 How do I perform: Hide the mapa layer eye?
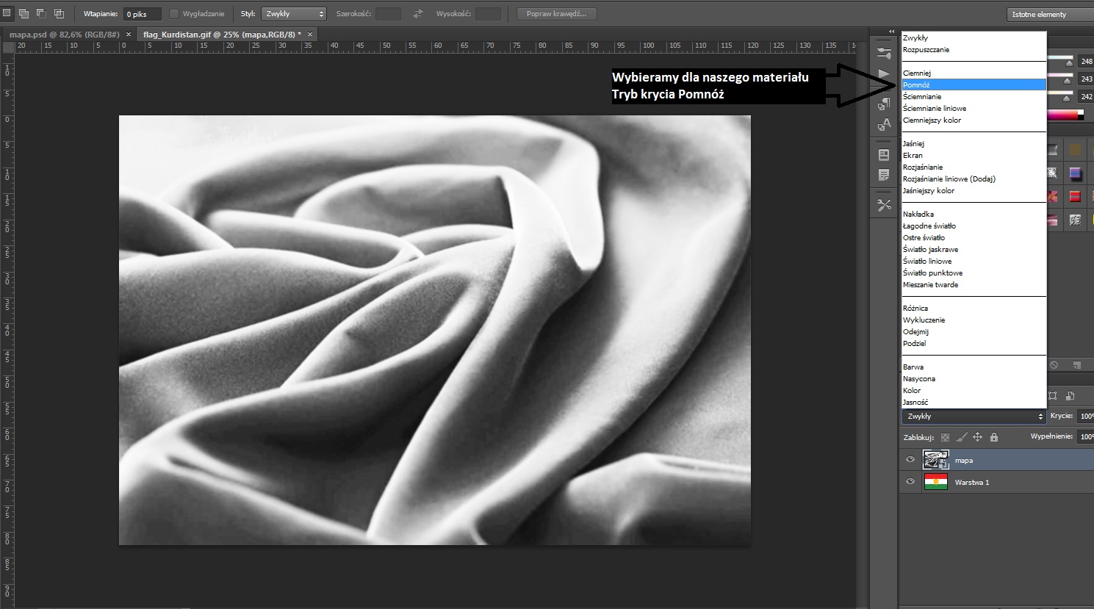click(910, 460)
